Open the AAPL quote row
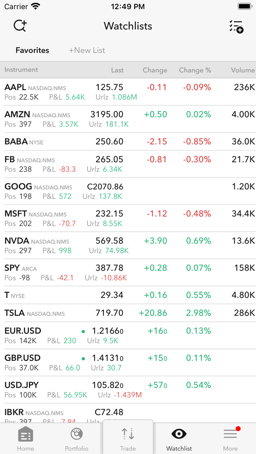This screenshot has height=454, width=256. click(x=128, y=91)
